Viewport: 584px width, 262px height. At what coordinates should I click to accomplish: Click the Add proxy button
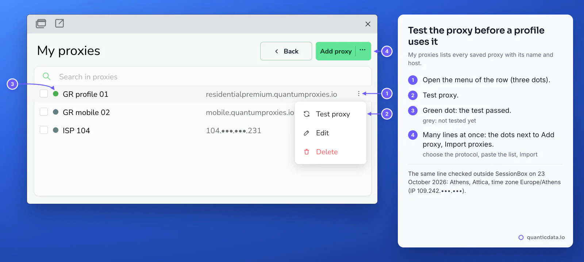336,51
